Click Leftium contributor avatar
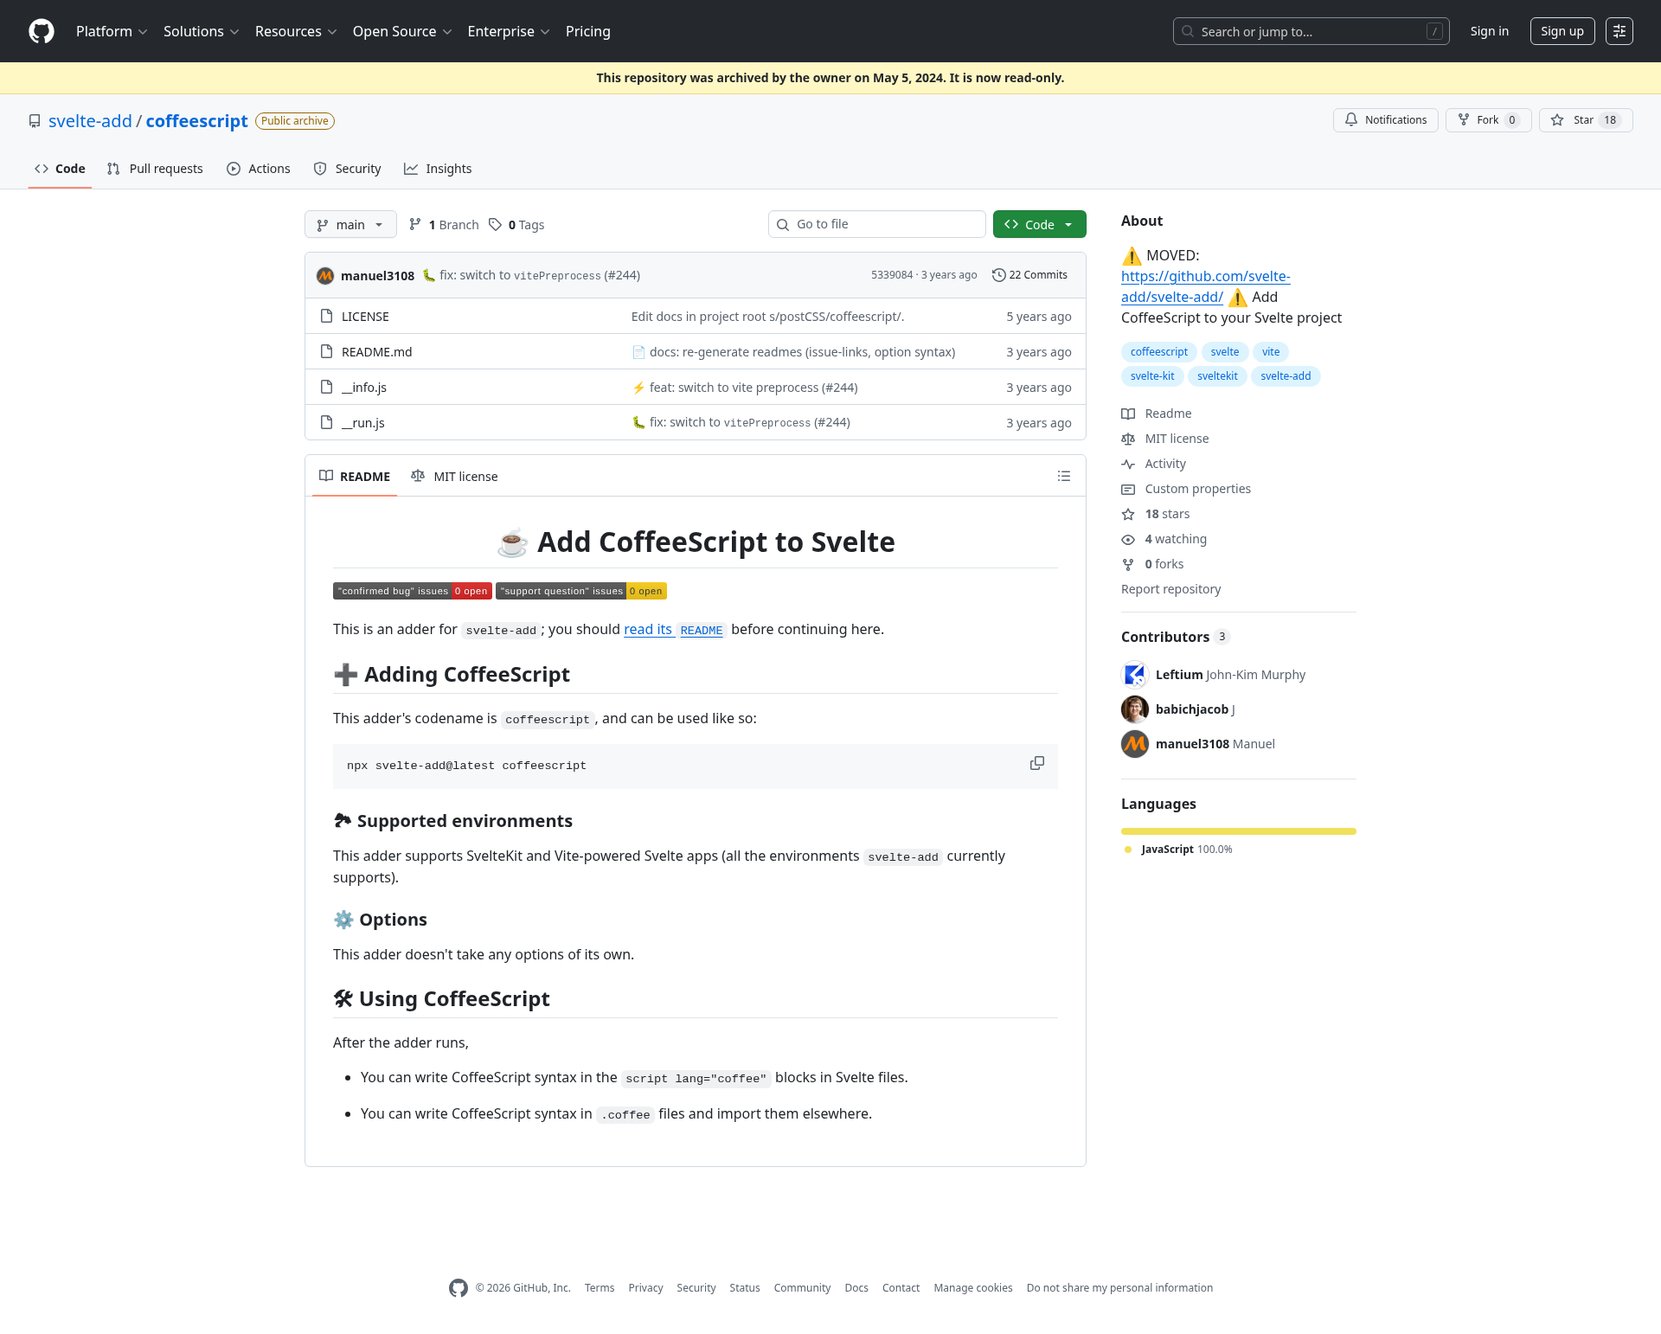 pos(1135,675)
